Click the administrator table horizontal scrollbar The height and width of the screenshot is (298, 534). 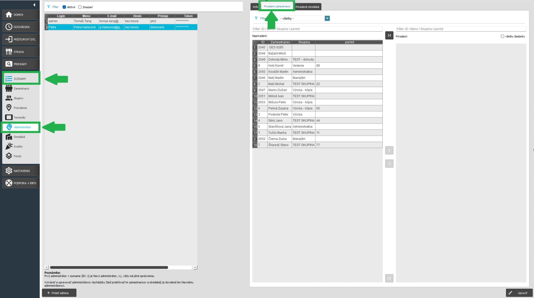pos(109,268)
